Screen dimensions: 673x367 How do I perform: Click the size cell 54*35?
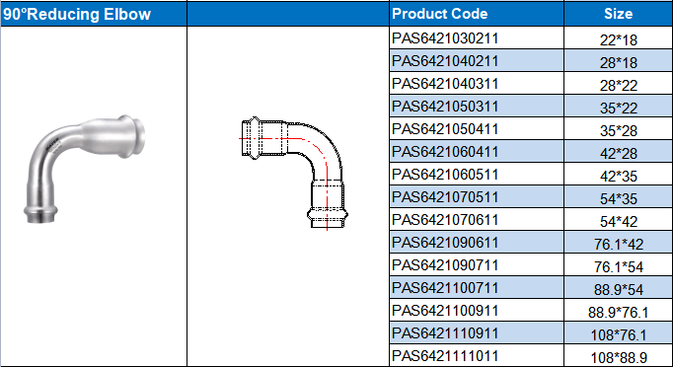click(x=618, y=197)
